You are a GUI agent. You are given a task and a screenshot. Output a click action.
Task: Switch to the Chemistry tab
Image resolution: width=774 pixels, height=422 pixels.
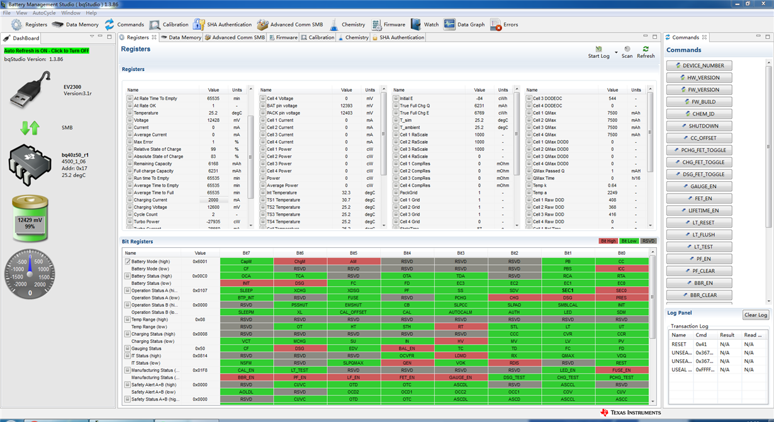[x=354, y=38]
